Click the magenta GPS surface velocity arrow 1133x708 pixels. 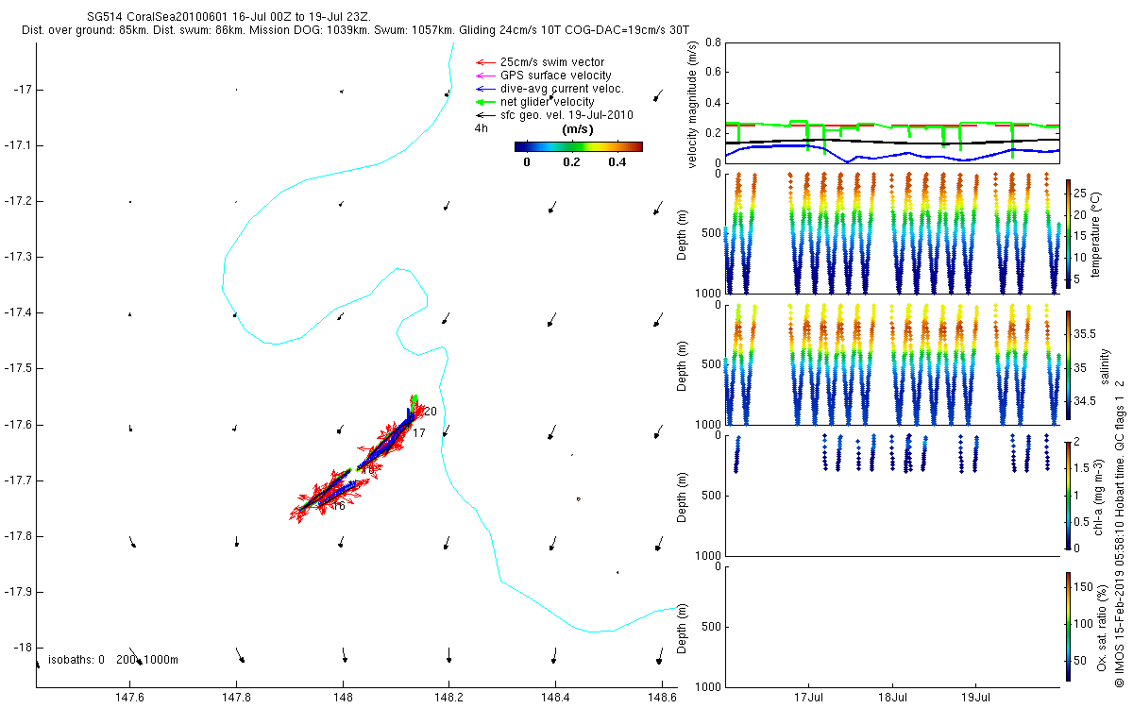click(485, 76)
